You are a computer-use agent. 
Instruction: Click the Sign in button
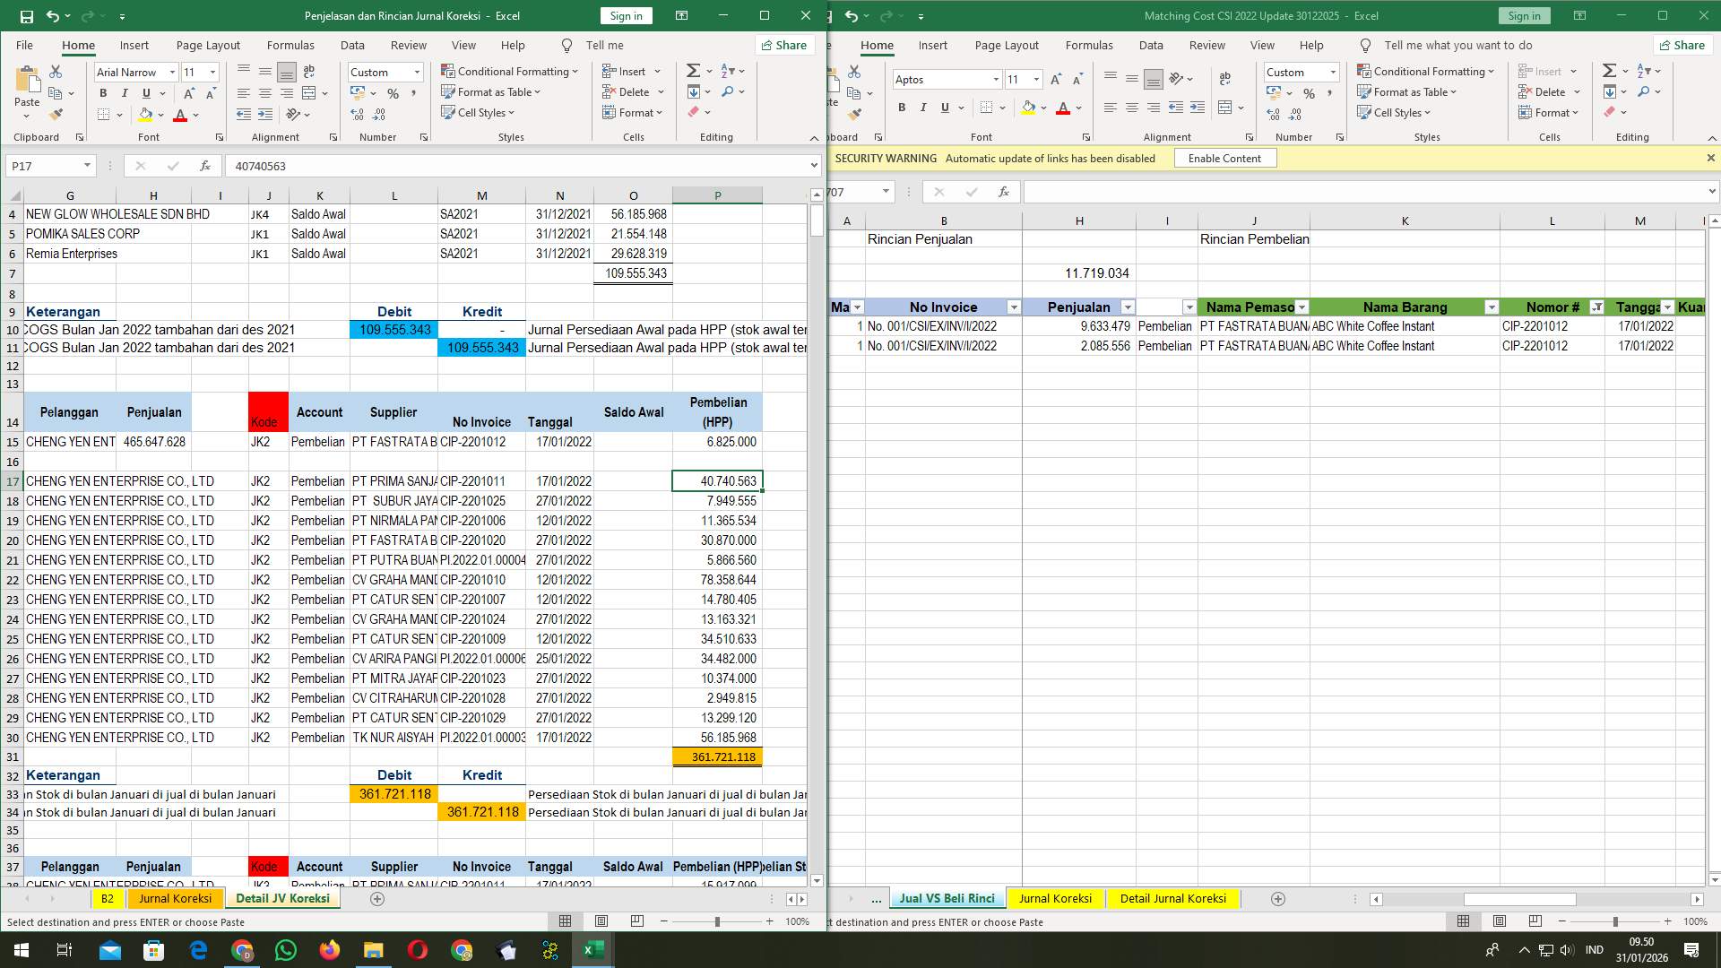point(625,15)
